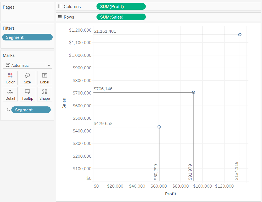
Task: Click the Rows shelf icon
Action: [x=60, y=17]
